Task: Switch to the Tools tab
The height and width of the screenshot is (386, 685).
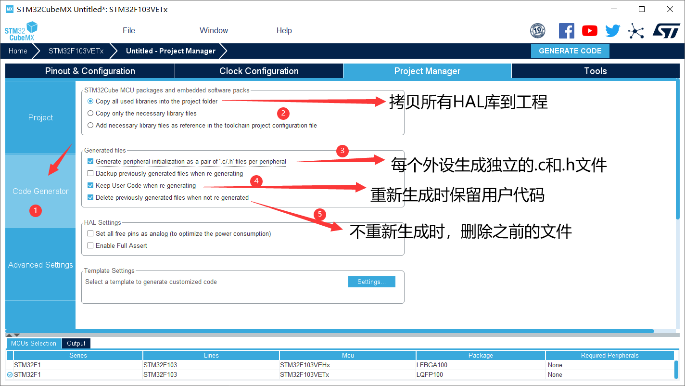Action: click(x=596, y=71)
